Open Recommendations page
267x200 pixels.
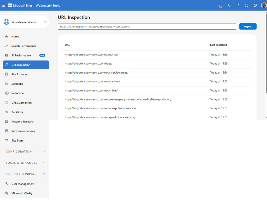(26, 131)
